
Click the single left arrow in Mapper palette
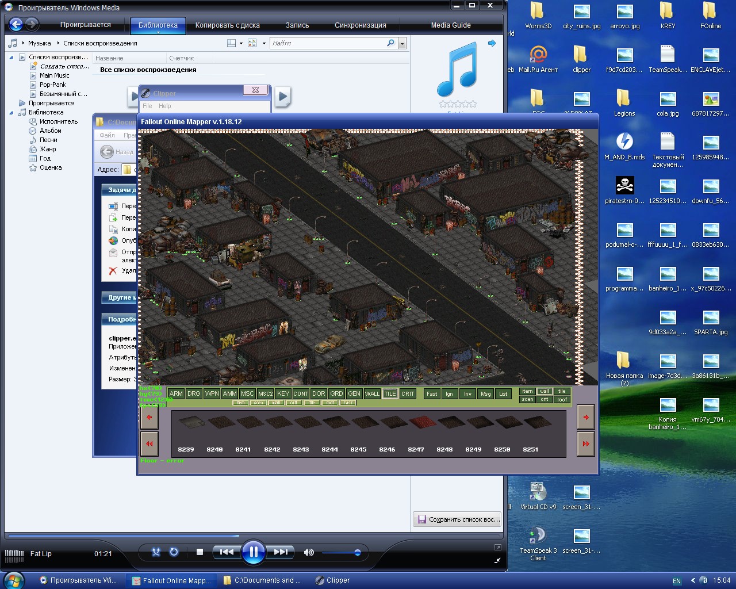tap(149, 418)
